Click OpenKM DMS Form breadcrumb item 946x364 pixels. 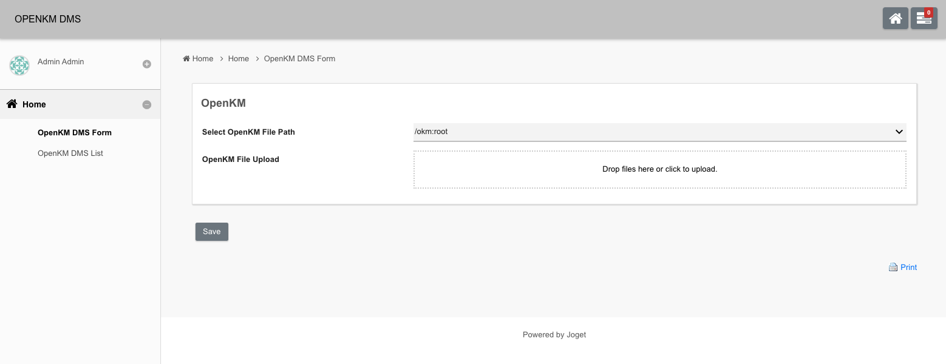299,59
